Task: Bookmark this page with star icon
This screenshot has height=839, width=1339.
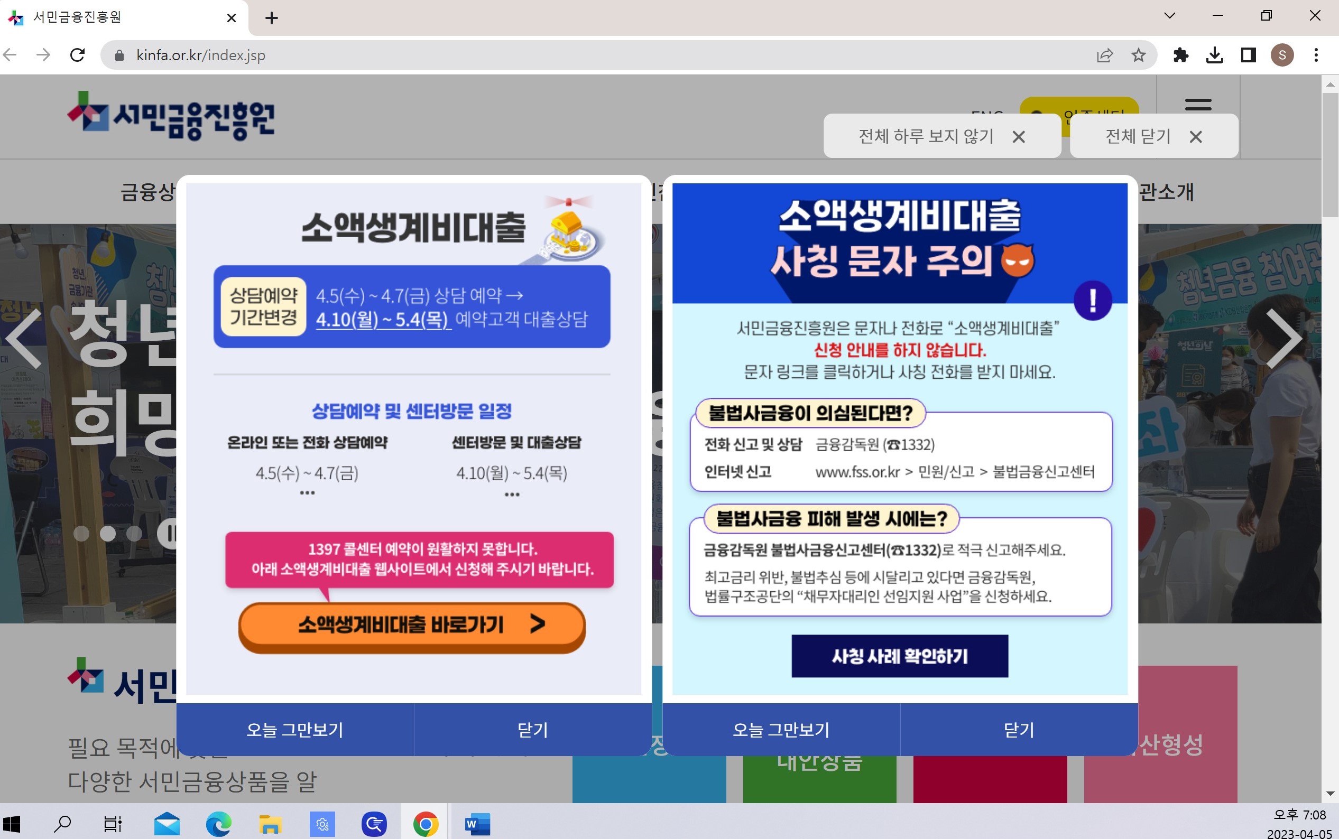Action: [x=1138, y=55]
